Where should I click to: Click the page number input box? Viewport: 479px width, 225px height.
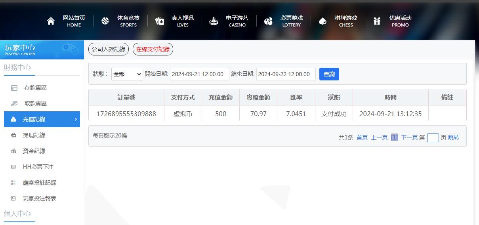pos(433,137)
